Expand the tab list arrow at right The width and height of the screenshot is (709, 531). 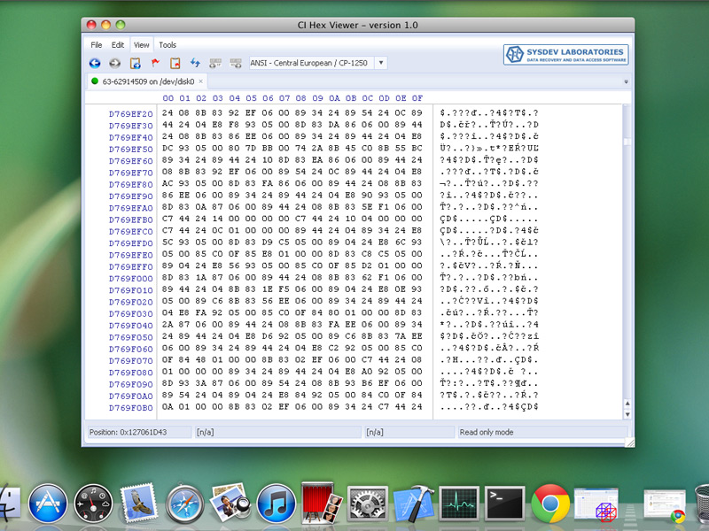coord(626,81)
